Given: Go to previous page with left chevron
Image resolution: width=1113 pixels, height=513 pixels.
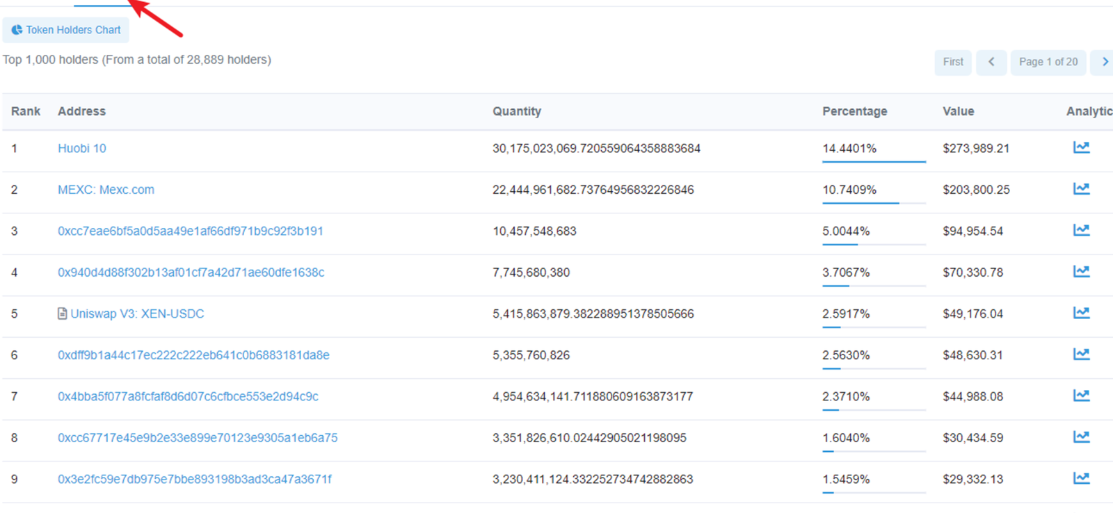Looking at the screenshot, I should (991, 62).
